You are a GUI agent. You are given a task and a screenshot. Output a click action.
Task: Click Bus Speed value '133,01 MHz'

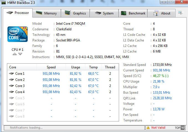tap(161, 93)
